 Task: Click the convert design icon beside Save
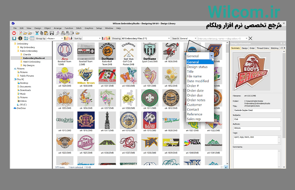(58, 33)
